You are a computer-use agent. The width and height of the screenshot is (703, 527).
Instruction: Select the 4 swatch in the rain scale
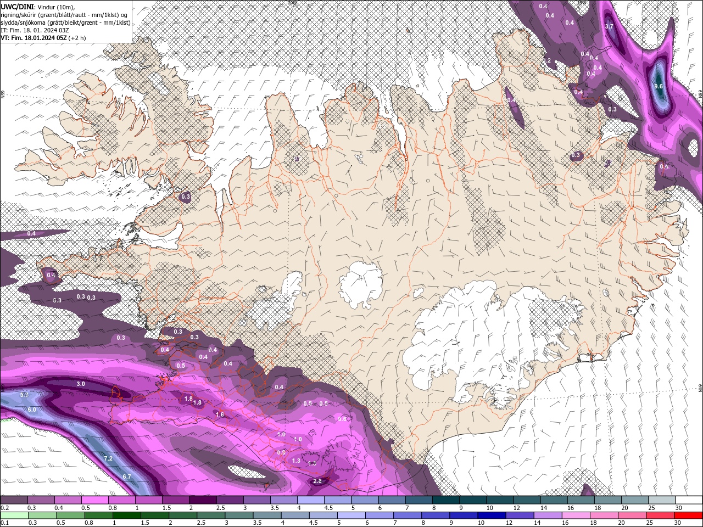tap(295, 515)
